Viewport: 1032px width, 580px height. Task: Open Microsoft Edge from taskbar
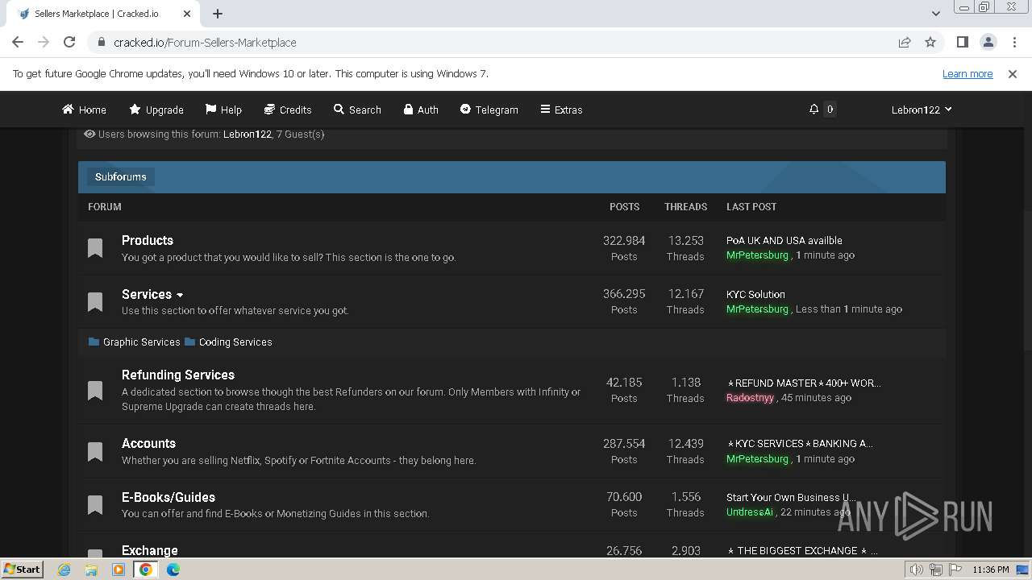coord(173,570)
